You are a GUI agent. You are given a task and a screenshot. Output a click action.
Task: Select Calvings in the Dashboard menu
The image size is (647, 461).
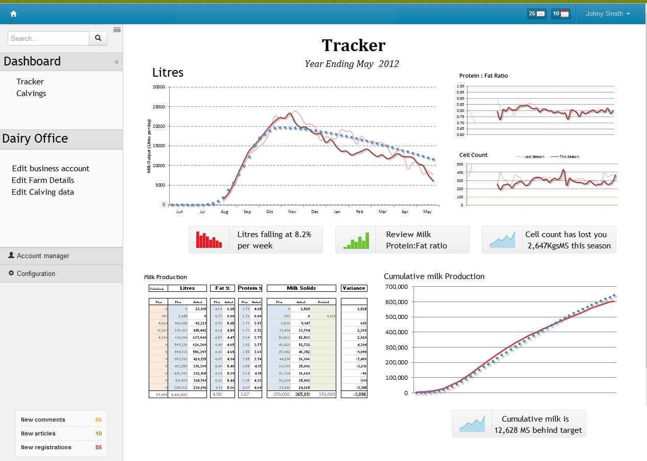pyautogui.click(x=31, y=94)
